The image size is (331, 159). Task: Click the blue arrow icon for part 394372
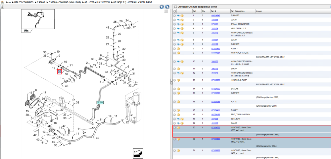click(178, 62)
